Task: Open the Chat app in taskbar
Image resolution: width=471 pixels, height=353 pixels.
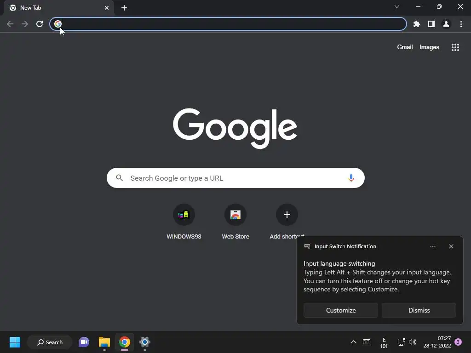Action: pyautogui.click(x=84, y=342)
